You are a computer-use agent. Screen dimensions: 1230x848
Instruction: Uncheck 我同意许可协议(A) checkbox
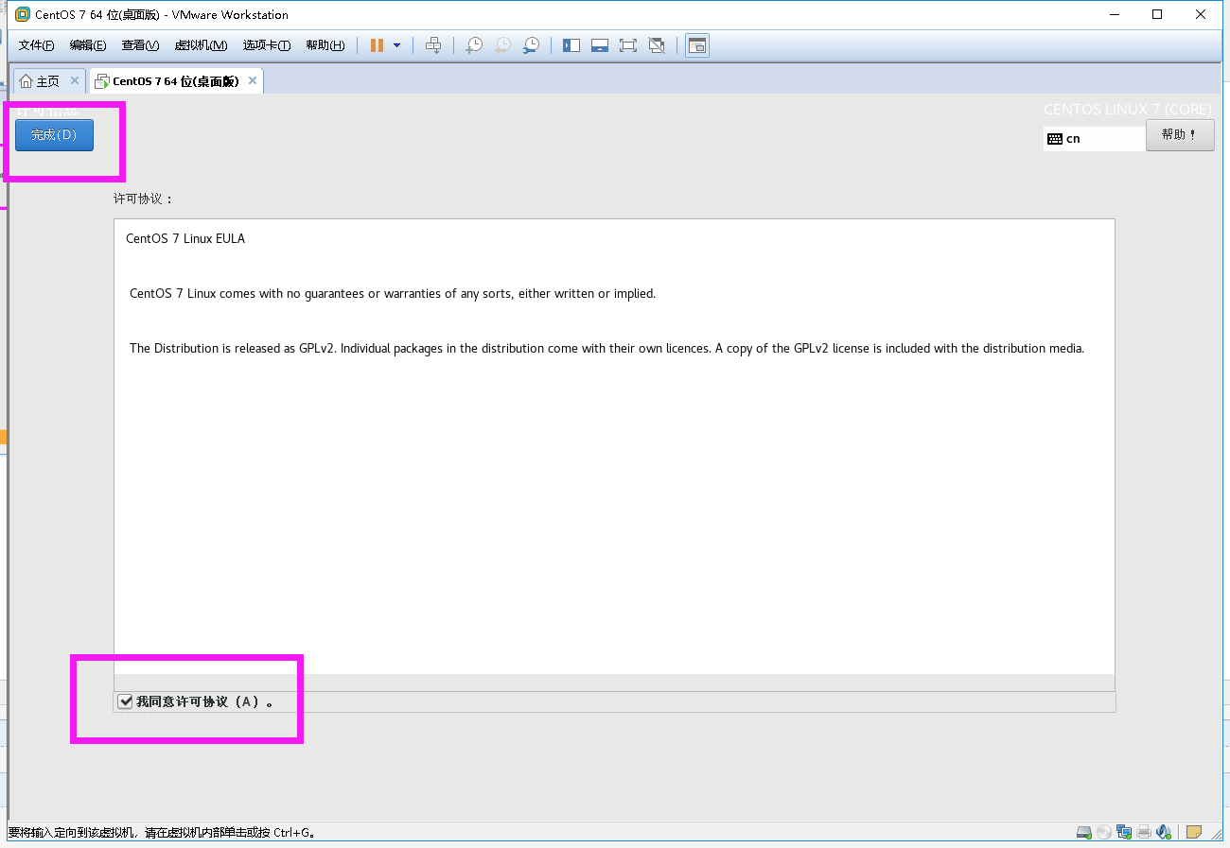pos(125,701)
